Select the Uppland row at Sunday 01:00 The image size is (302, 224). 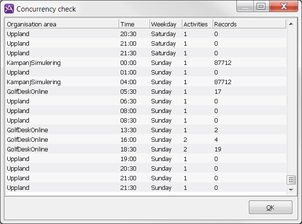pos(146,73)
